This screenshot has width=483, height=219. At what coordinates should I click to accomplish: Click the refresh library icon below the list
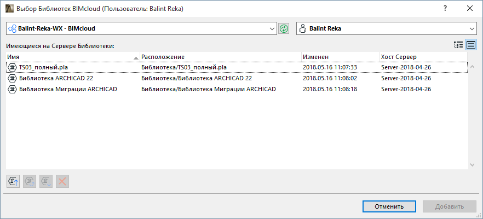click(x=30, y=181)
